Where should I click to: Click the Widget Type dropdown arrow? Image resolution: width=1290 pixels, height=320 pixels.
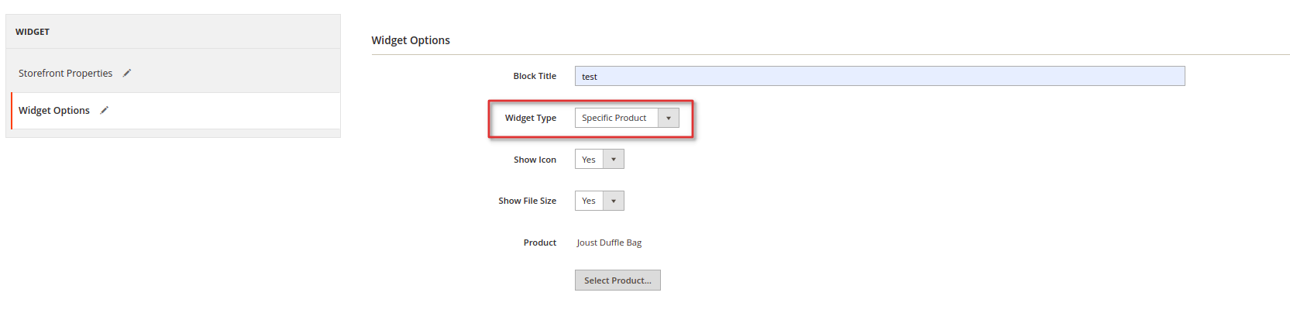click(x=669, y=118)
